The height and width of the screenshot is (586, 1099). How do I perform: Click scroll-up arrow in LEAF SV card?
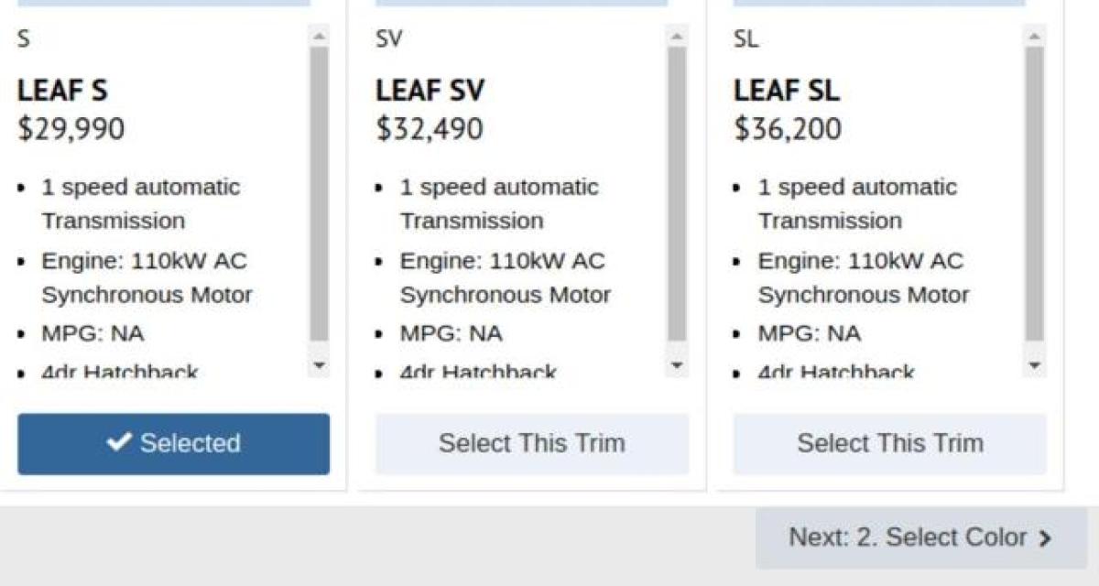[x=677, y=37]
